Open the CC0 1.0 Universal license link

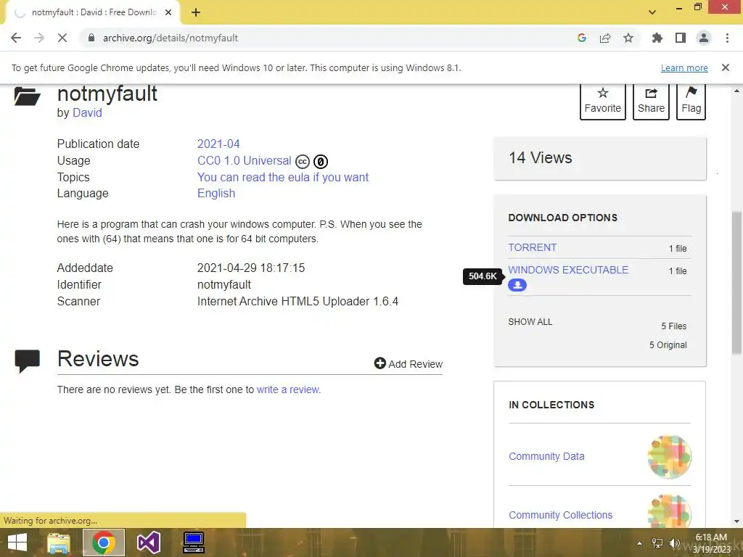click(x=244, y=160)
